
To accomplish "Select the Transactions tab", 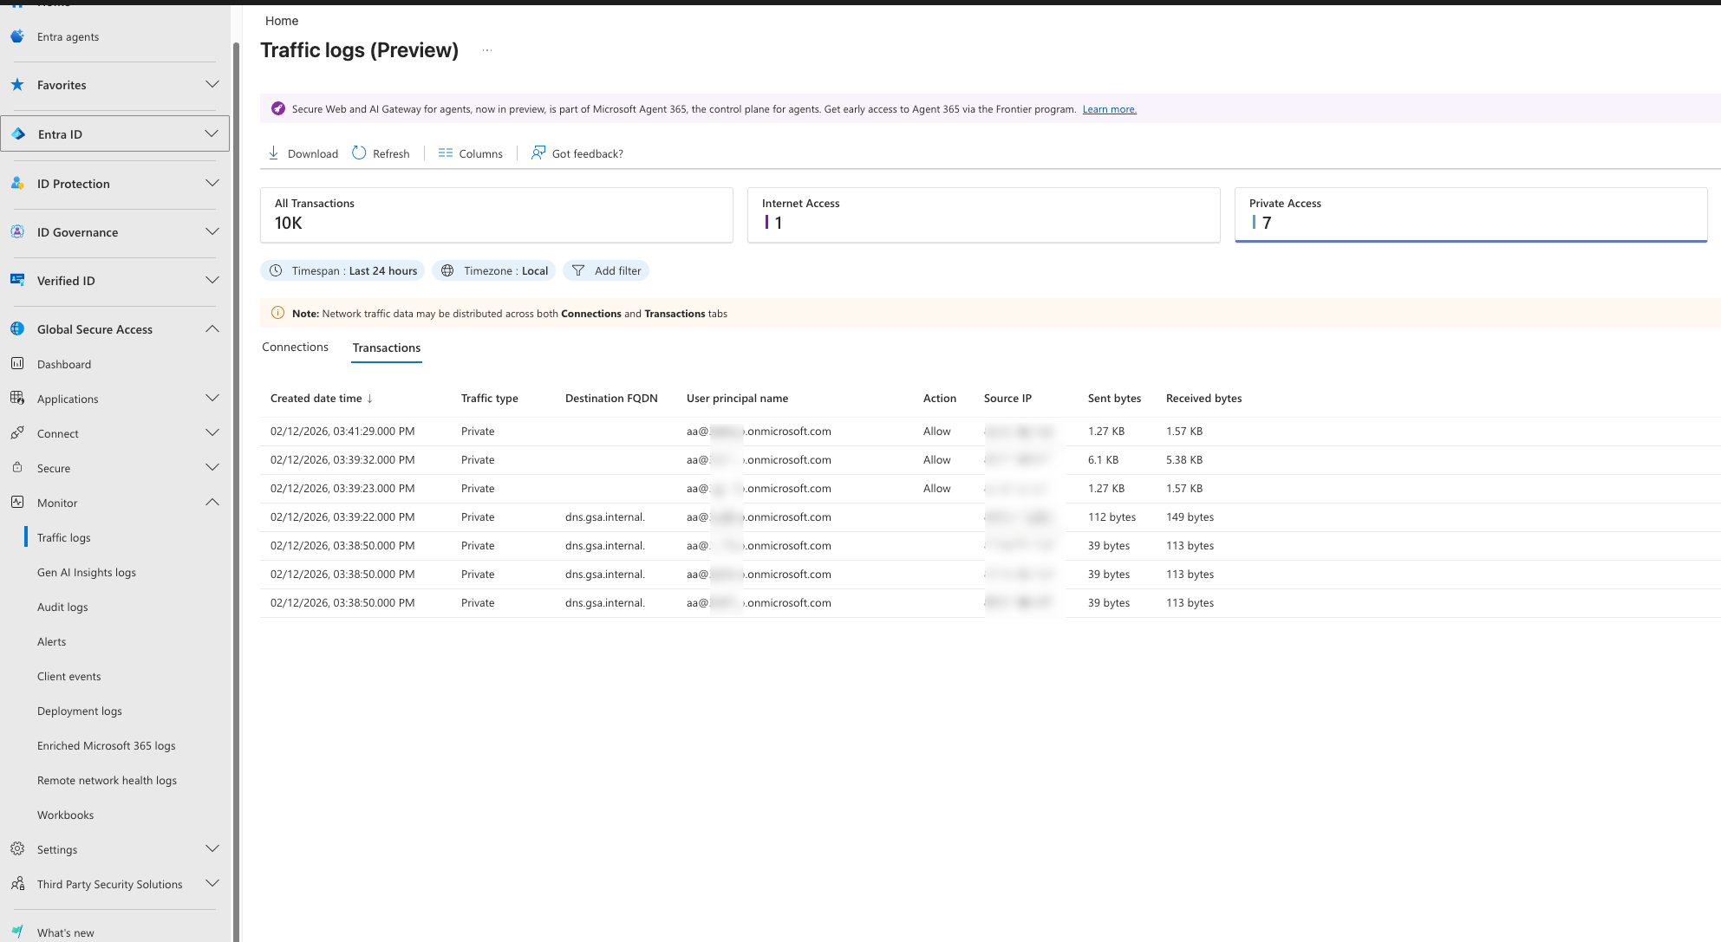I will [x=387, y=348].
